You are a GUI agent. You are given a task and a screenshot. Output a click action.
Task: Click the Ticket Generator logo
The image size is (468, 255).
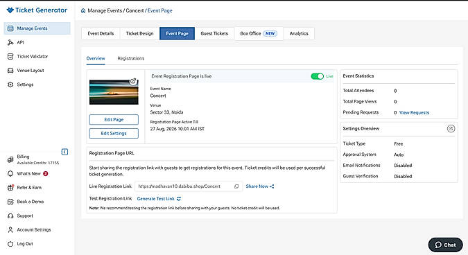click(37, 10)
